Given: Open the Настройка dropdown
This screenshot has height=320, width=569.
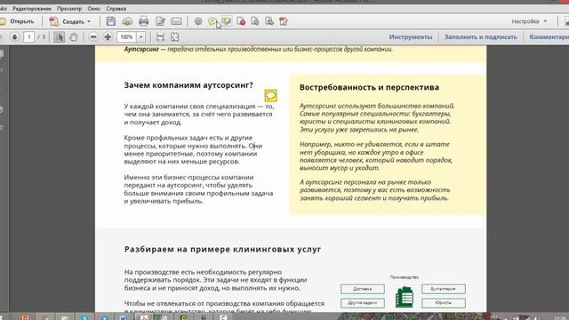Looking at the screenshot, I should click(x=529, y=21).
